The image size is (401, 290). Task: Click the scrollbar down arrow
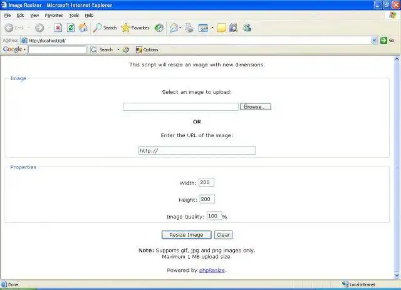click(x=397, y=276)
